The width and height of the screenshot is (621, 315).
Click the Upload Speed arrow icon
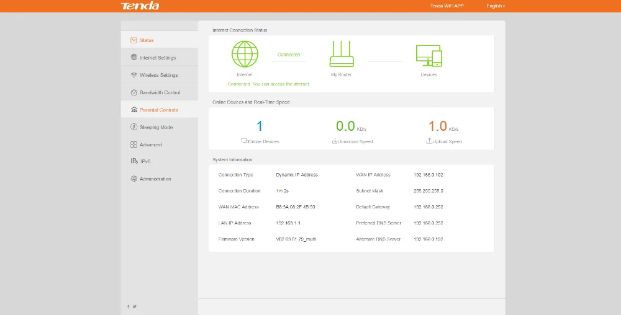pos(429,141)
